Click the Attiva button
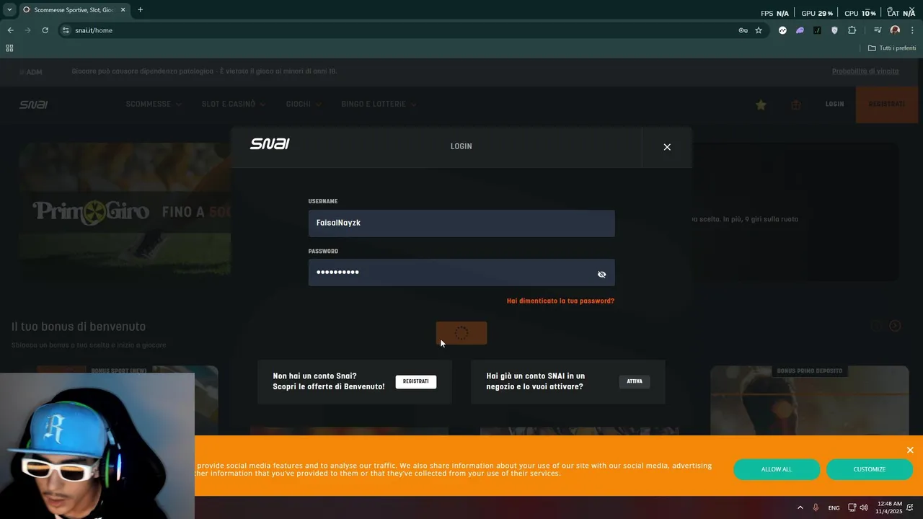The height and width of the screenshot is (519, 923). click(635, 381)
